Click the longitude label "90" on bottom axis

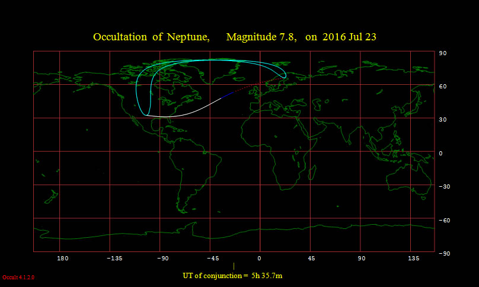(362, 259)
